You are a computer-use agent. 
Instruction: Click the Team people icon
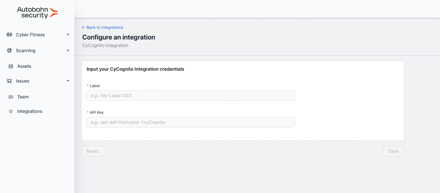(11, 97)
